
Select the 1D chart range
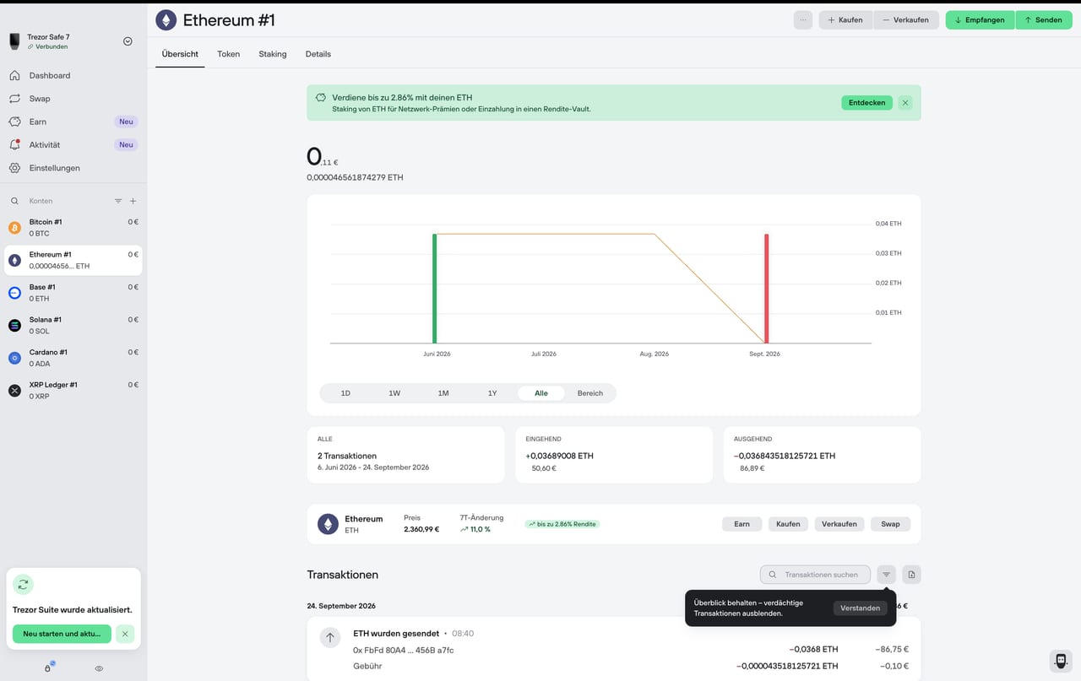coord(345,393)
